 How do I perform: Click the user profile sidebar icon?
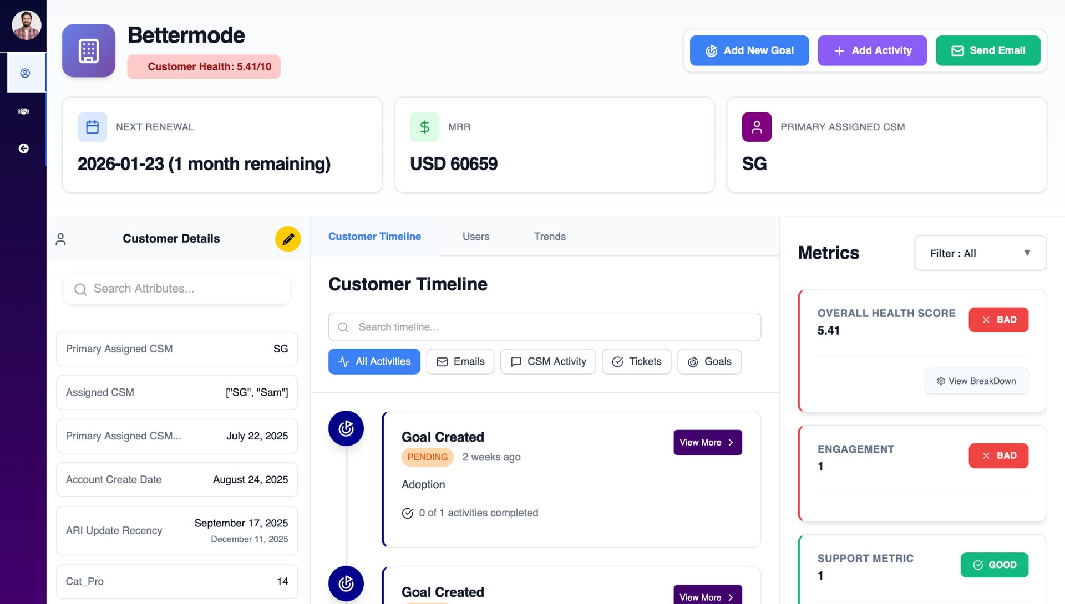25,73
